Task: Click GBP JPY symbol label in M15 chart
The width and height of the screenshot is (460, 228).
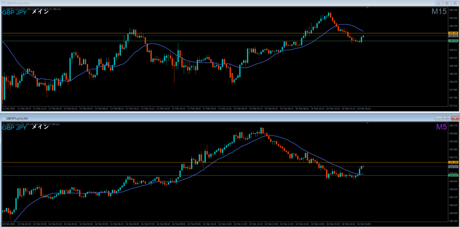Action: pyautogui.click(x=14, y=12)
